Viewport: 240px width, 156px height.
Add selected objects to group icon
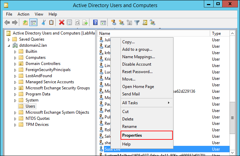(x=153, y=23)
